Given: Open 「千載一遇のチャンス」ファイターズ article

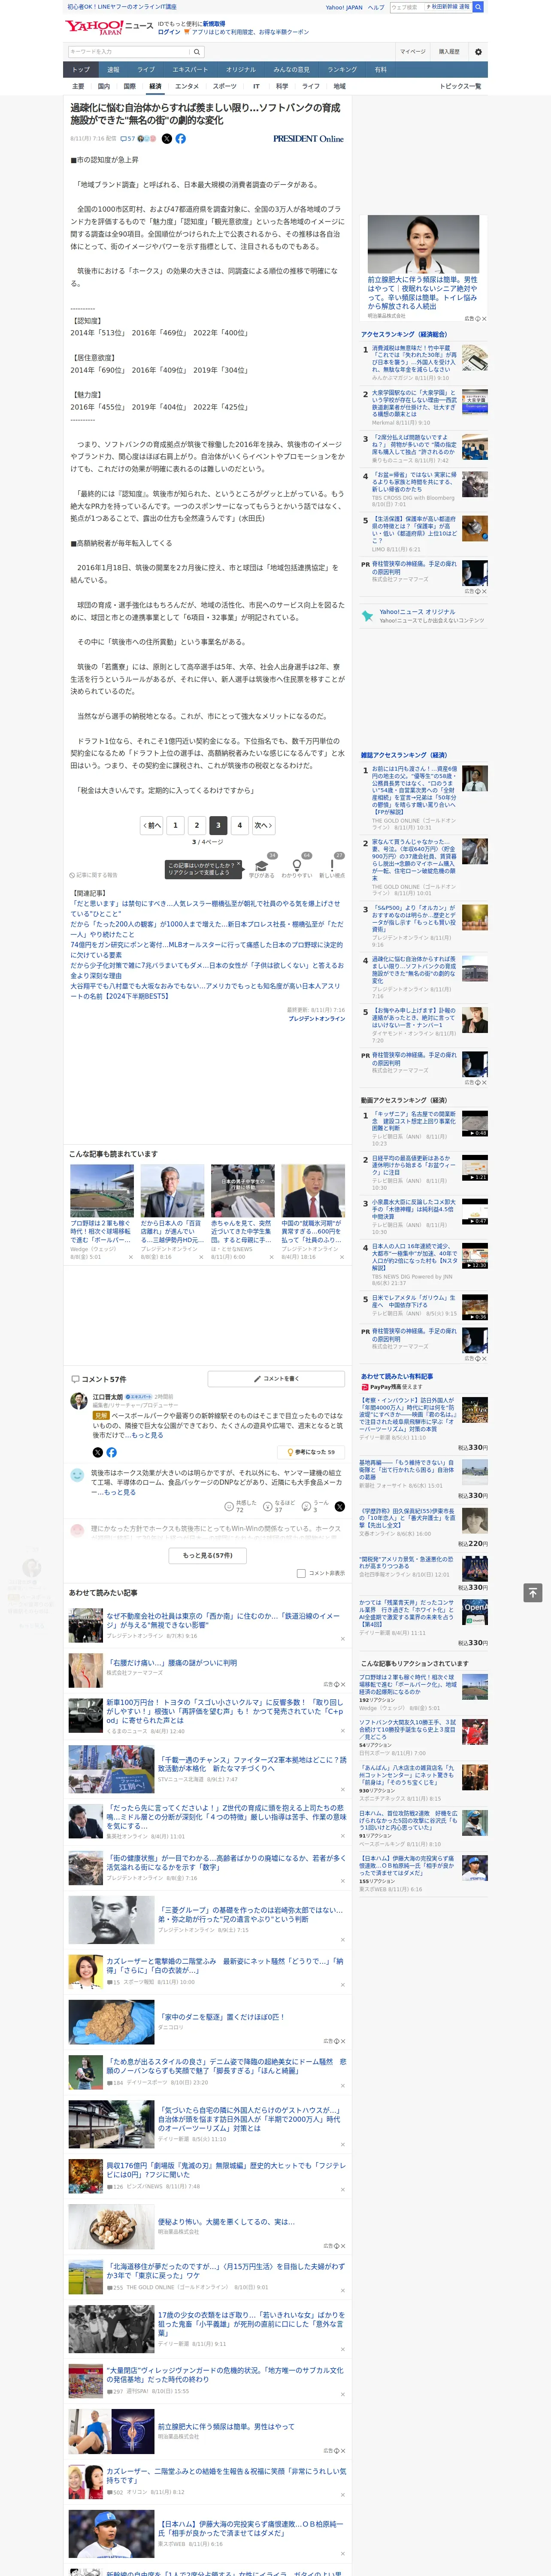Looking at the screenshot, I should [252, 1764].
